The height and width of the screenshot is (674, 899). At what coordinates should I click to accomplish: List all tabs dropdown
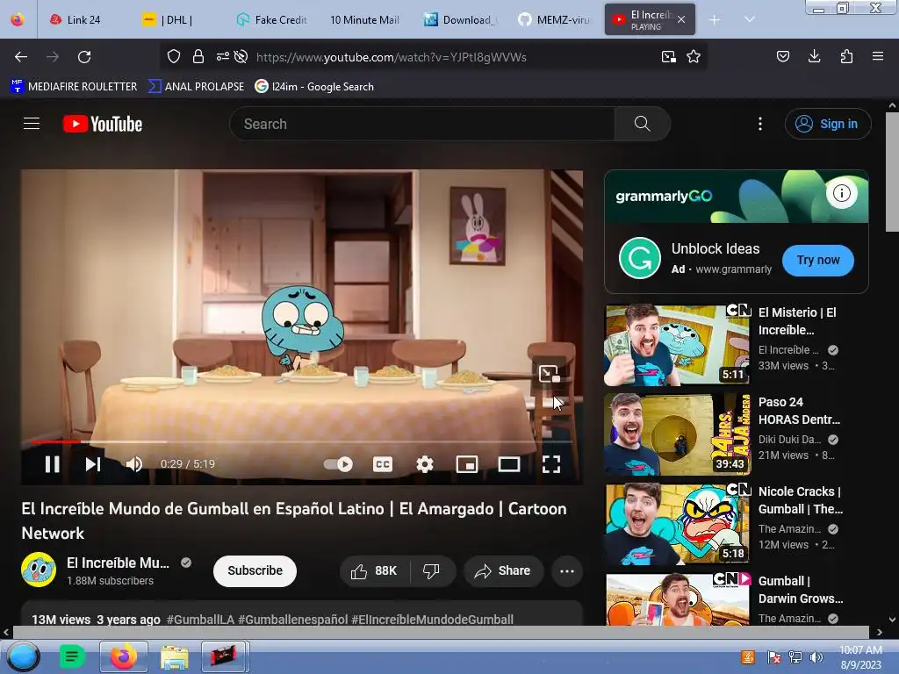(750, 19)
